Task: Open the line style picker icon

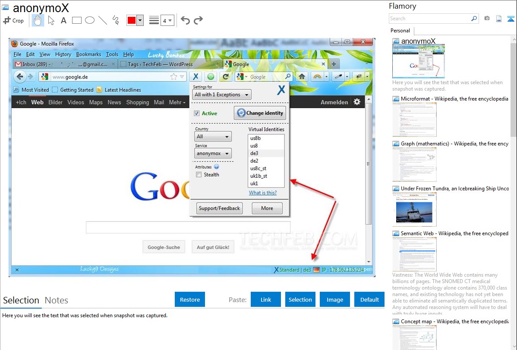Action: 154,20
